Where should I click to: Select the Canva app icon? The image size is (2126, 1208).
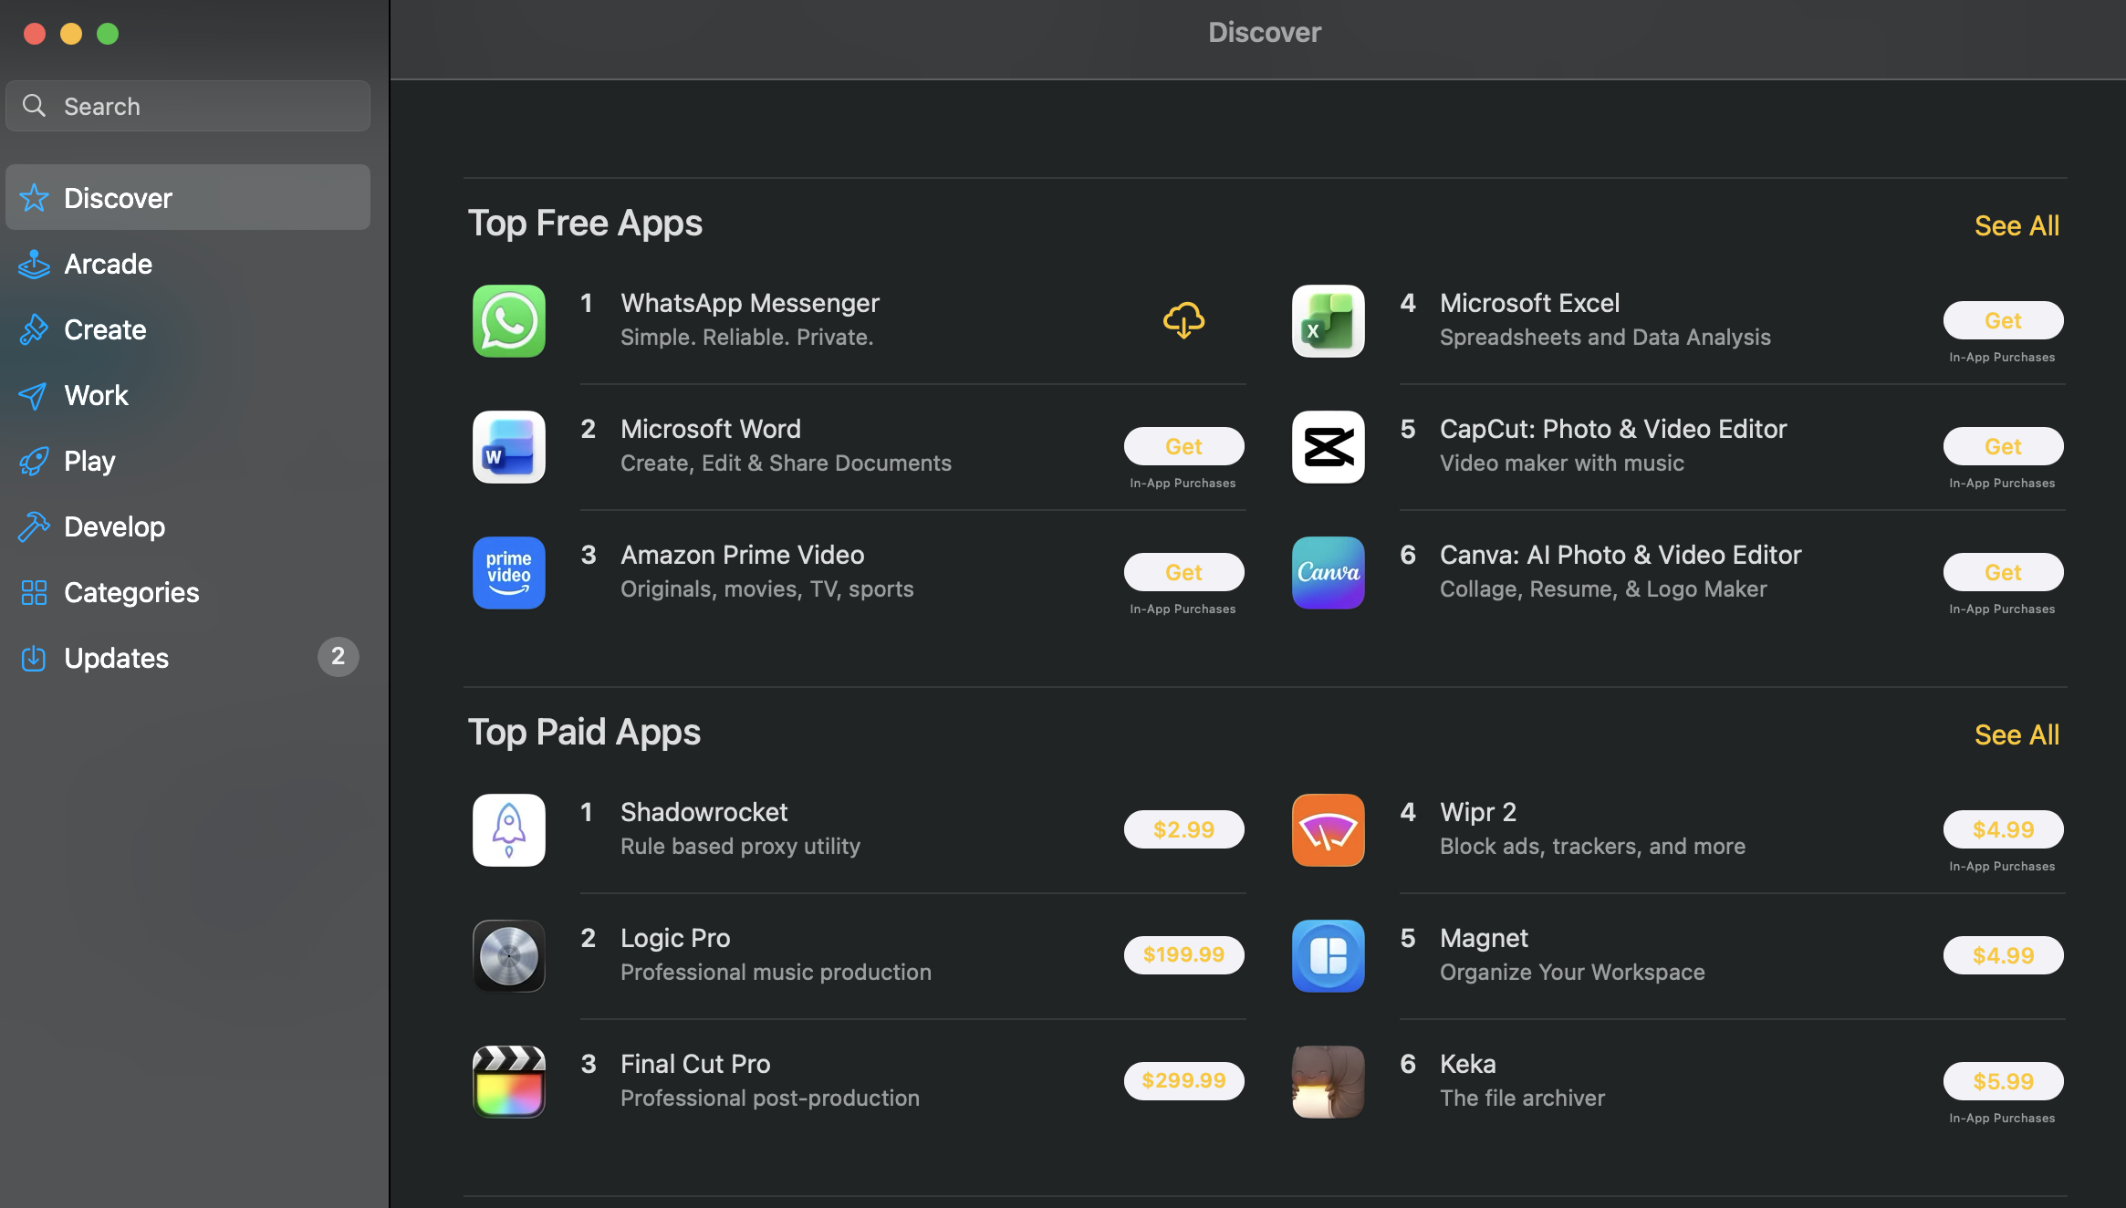(x=1328, y=572)
